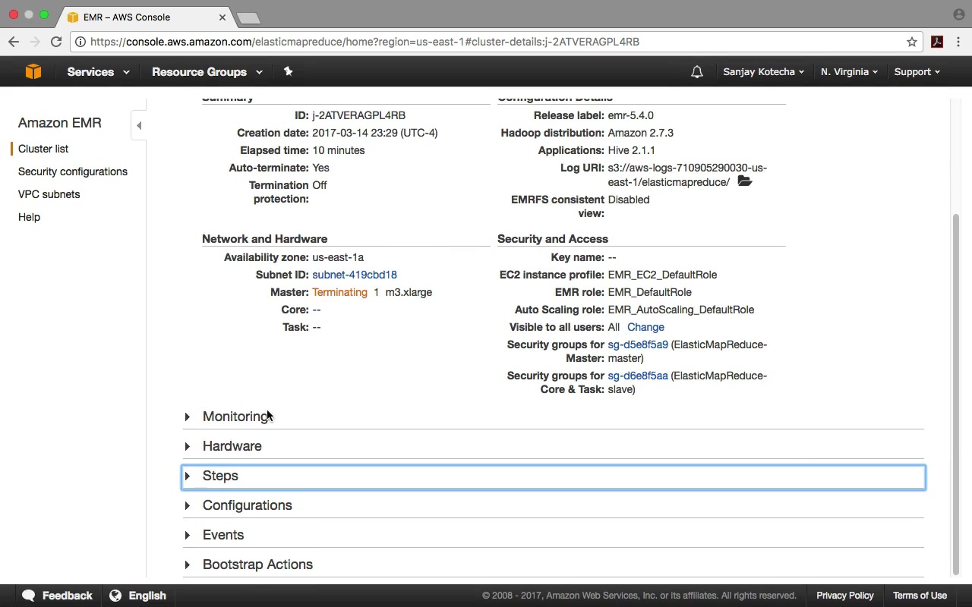Screen dimensions: 972x607
Task: Click the pin shortcut icon in the nav bar
Action: 288,71
